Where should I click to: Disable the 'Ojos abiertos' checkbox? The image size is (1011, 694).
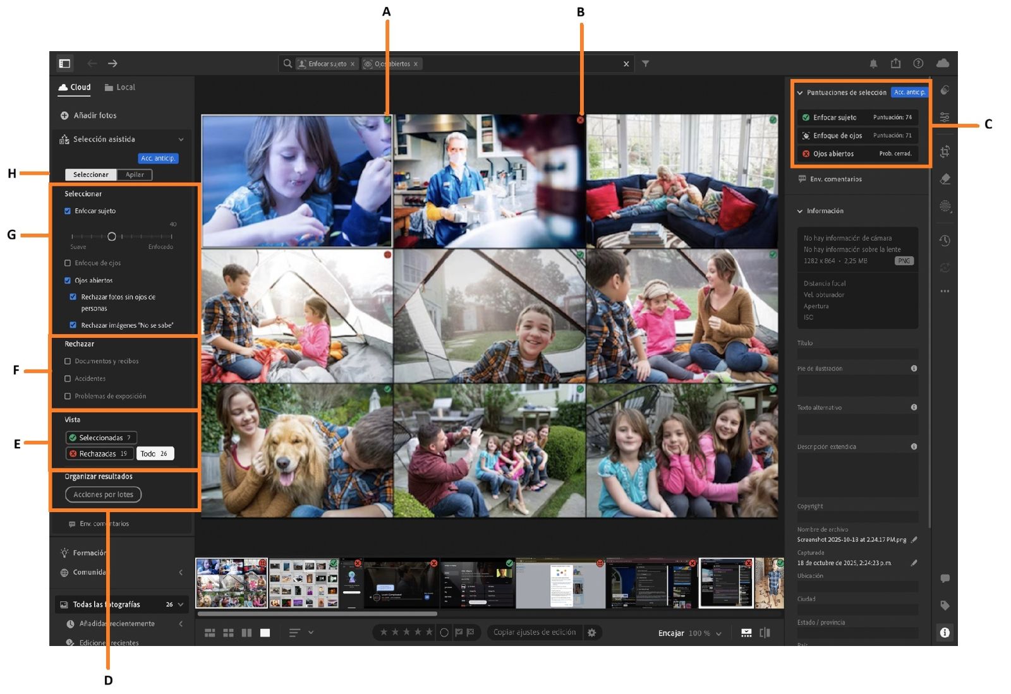click(66, 280)
